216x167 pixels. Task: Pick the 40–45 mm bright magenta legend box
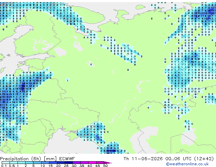tap(92, 163)
